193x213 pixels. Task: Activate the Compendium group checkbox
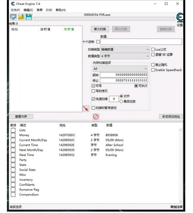(x=13, y=195)
